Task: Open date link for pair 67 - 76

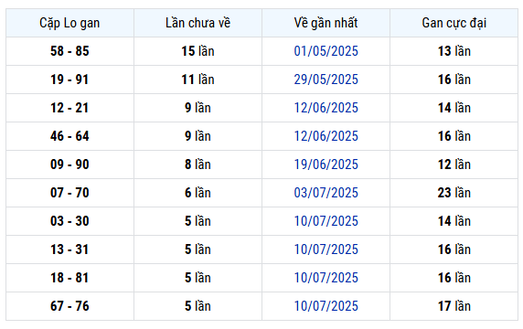Action: click(x=326, y=306)
